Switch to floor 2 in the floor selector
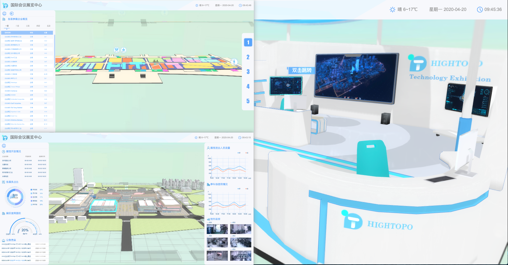508x265 pixels. pos(248,57)
